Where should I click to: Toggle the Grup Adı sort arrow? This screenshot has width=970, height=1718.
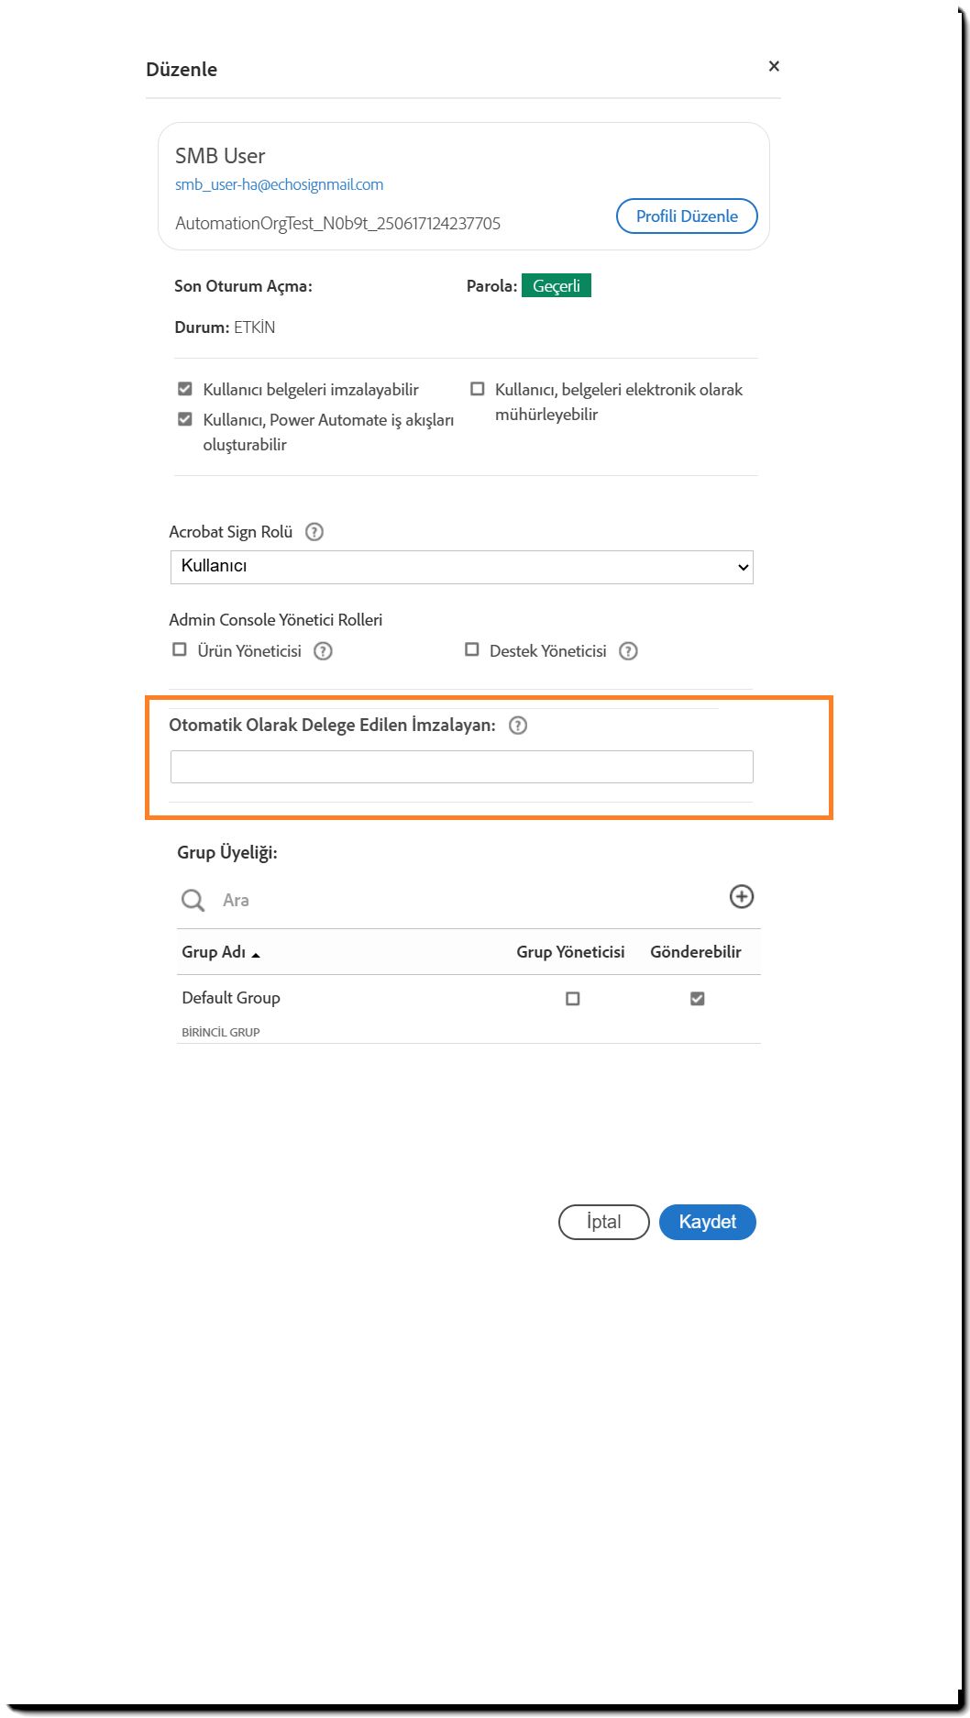[x=256, y=955]
